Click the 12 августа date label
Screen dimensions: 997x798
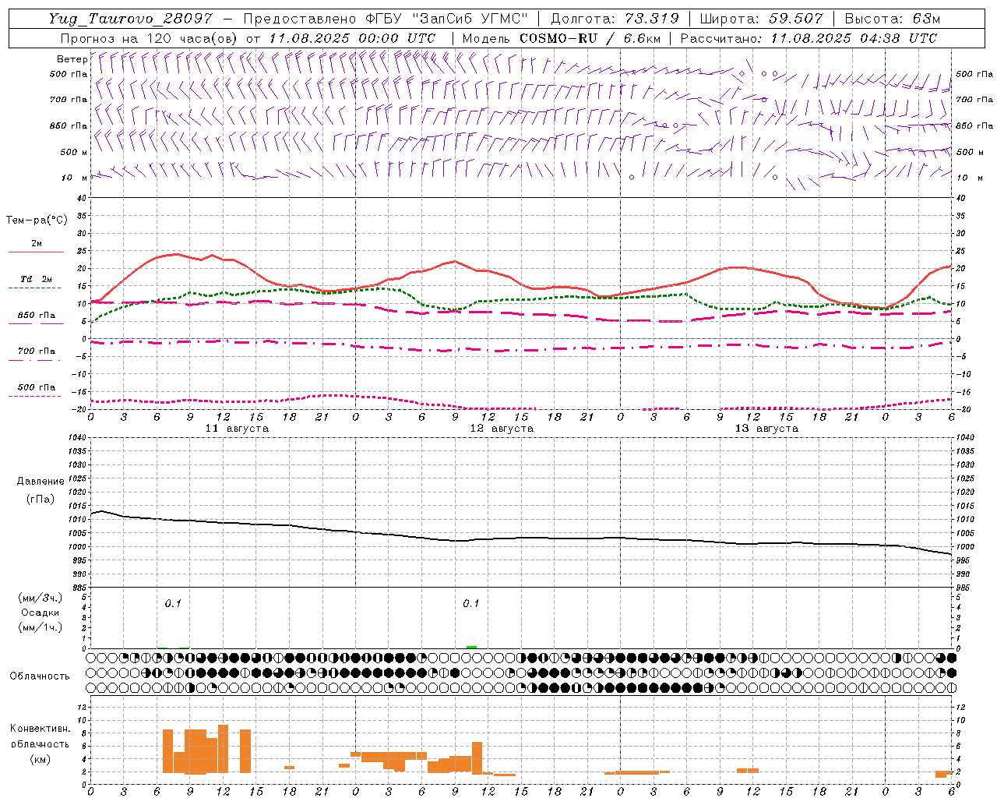click(x=502, y=429)
